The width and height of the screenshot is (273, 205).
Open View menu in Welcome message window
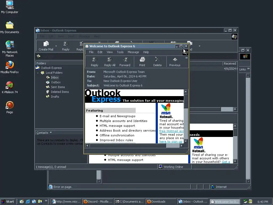click(x=110, y=52)
